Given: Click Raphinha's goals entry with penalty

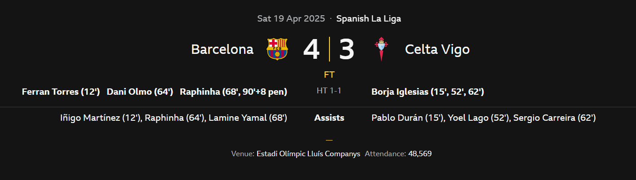Looking at the screenshot, I should pos(233,92).
